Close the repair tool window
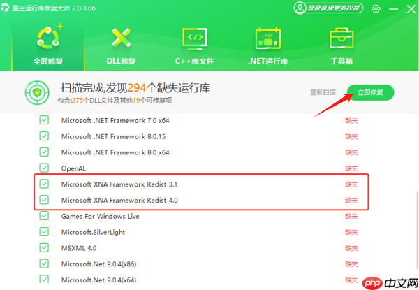 tap(411, 9)
